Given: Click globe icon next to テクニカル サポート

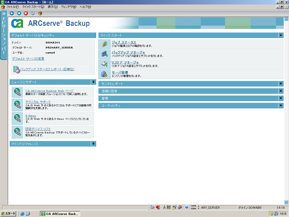Looking at the screenshot, I should click(x=17, y=105).
